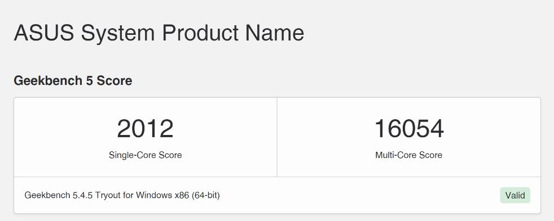Image resolution: width=554 pixels, height=221 pixels.
Task: Click the word System in the title
Action: pyautogui.click(x=118, y=34)
